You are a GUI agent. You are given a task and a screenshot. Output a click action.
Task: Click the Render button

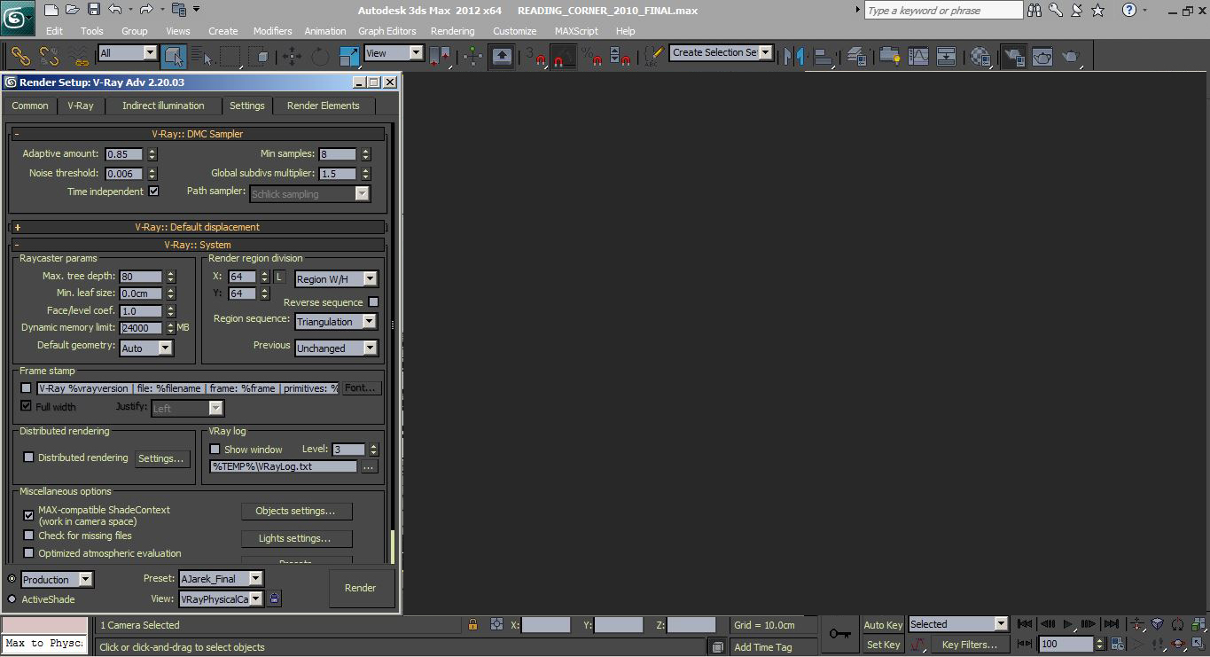[x=361, y=588]
